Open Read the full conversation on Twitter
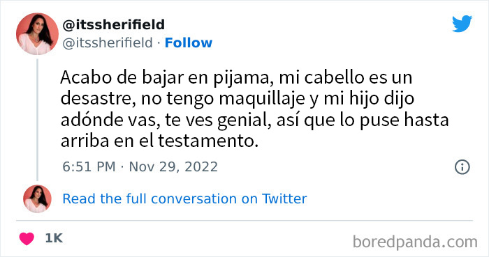 (x=184, y=199)
